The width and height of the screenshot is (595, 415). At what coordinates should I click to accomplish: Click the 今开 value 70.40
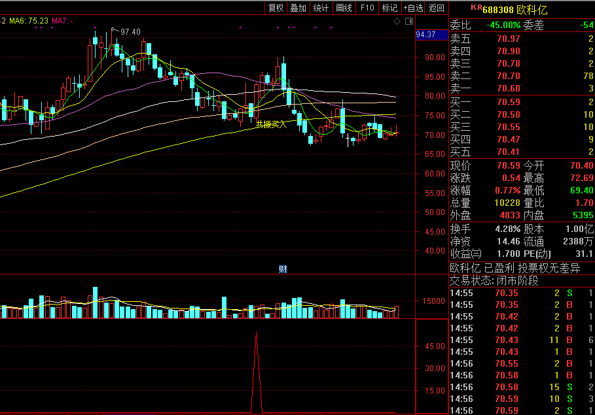point(582,165)
